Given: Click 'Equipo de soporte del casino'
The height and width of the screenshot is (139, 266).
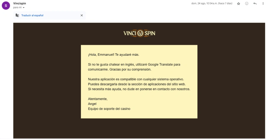Looking at the screenshot, I should click(x=109, y=109).
